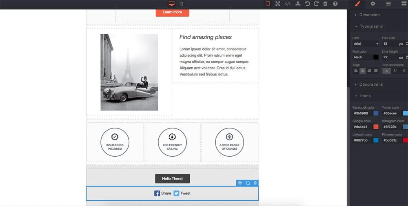Click the Hello There! button
408x206 pixels.
(172, 179)
